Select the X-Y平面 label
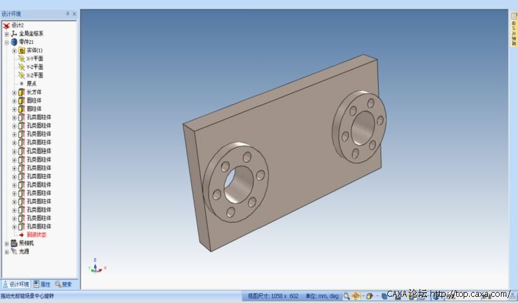518x303 pixels. pos(35,59)
